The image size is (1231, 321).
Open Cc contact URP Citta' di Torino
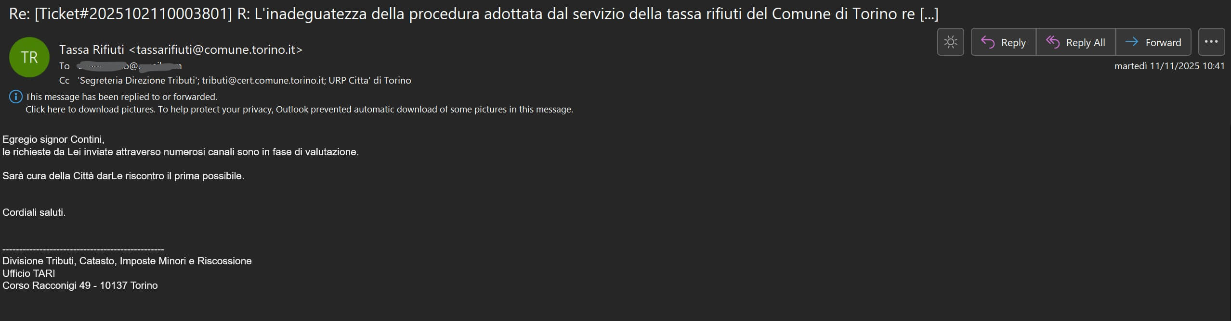(369, 80)
